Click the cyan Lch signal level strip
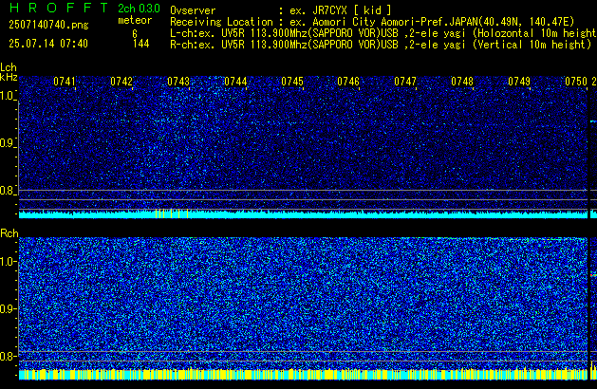Viewport: 597px width, 389px height. (303, 213)
